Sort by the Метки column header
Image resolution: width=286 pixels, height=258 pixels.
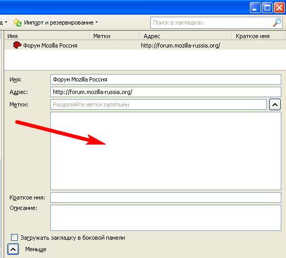[115, 36]
